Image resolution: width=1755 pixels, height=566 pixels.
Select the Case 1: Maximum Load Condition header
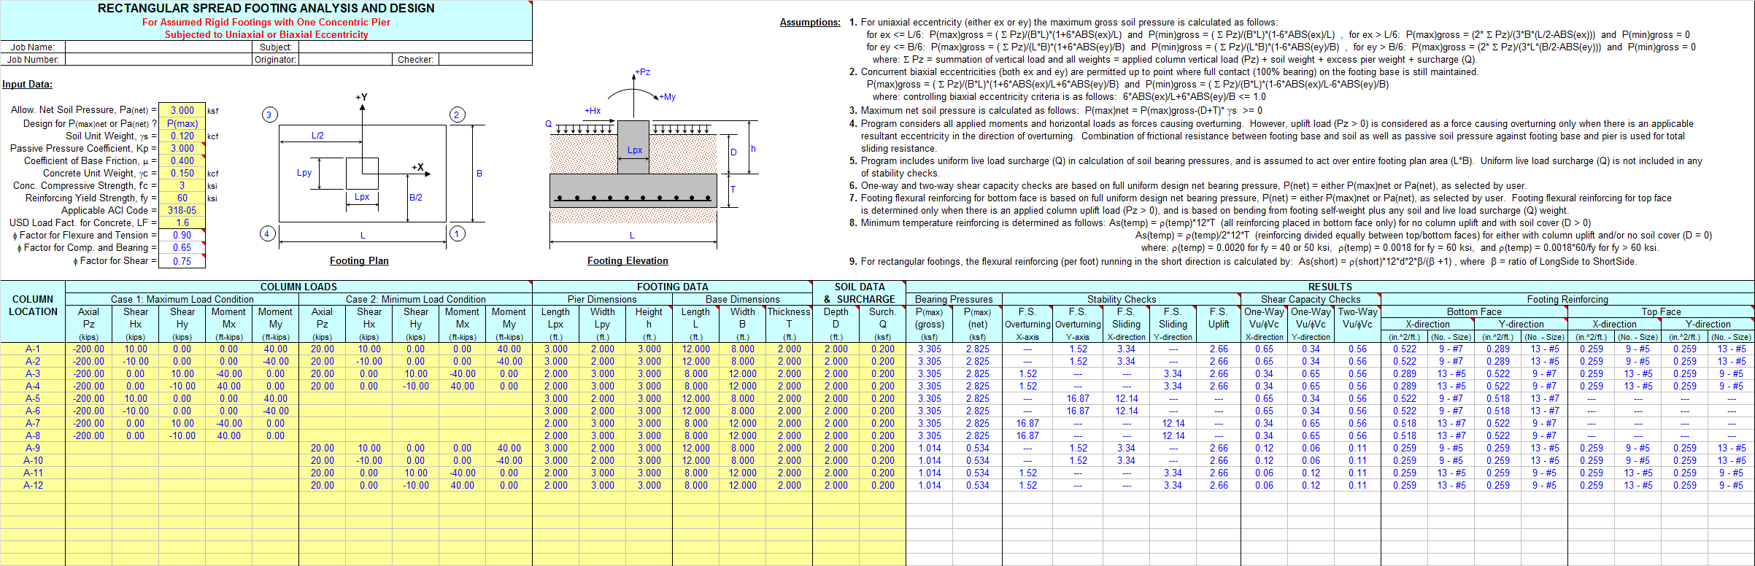182,299
